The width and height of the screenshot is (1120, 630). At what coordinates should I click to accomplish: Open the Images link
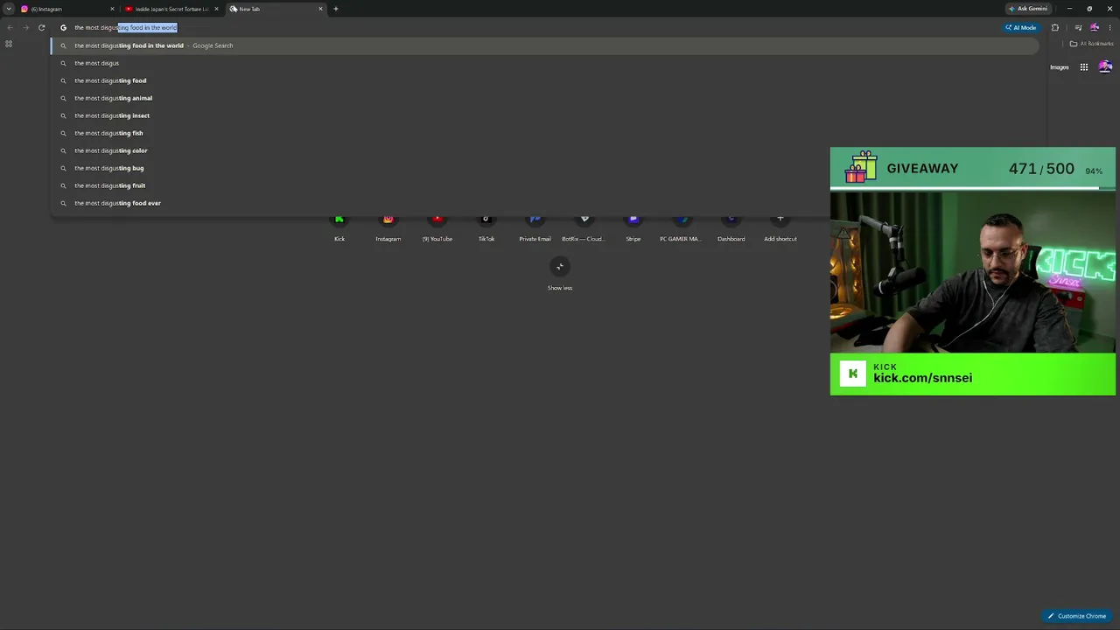pos(1060,67)
